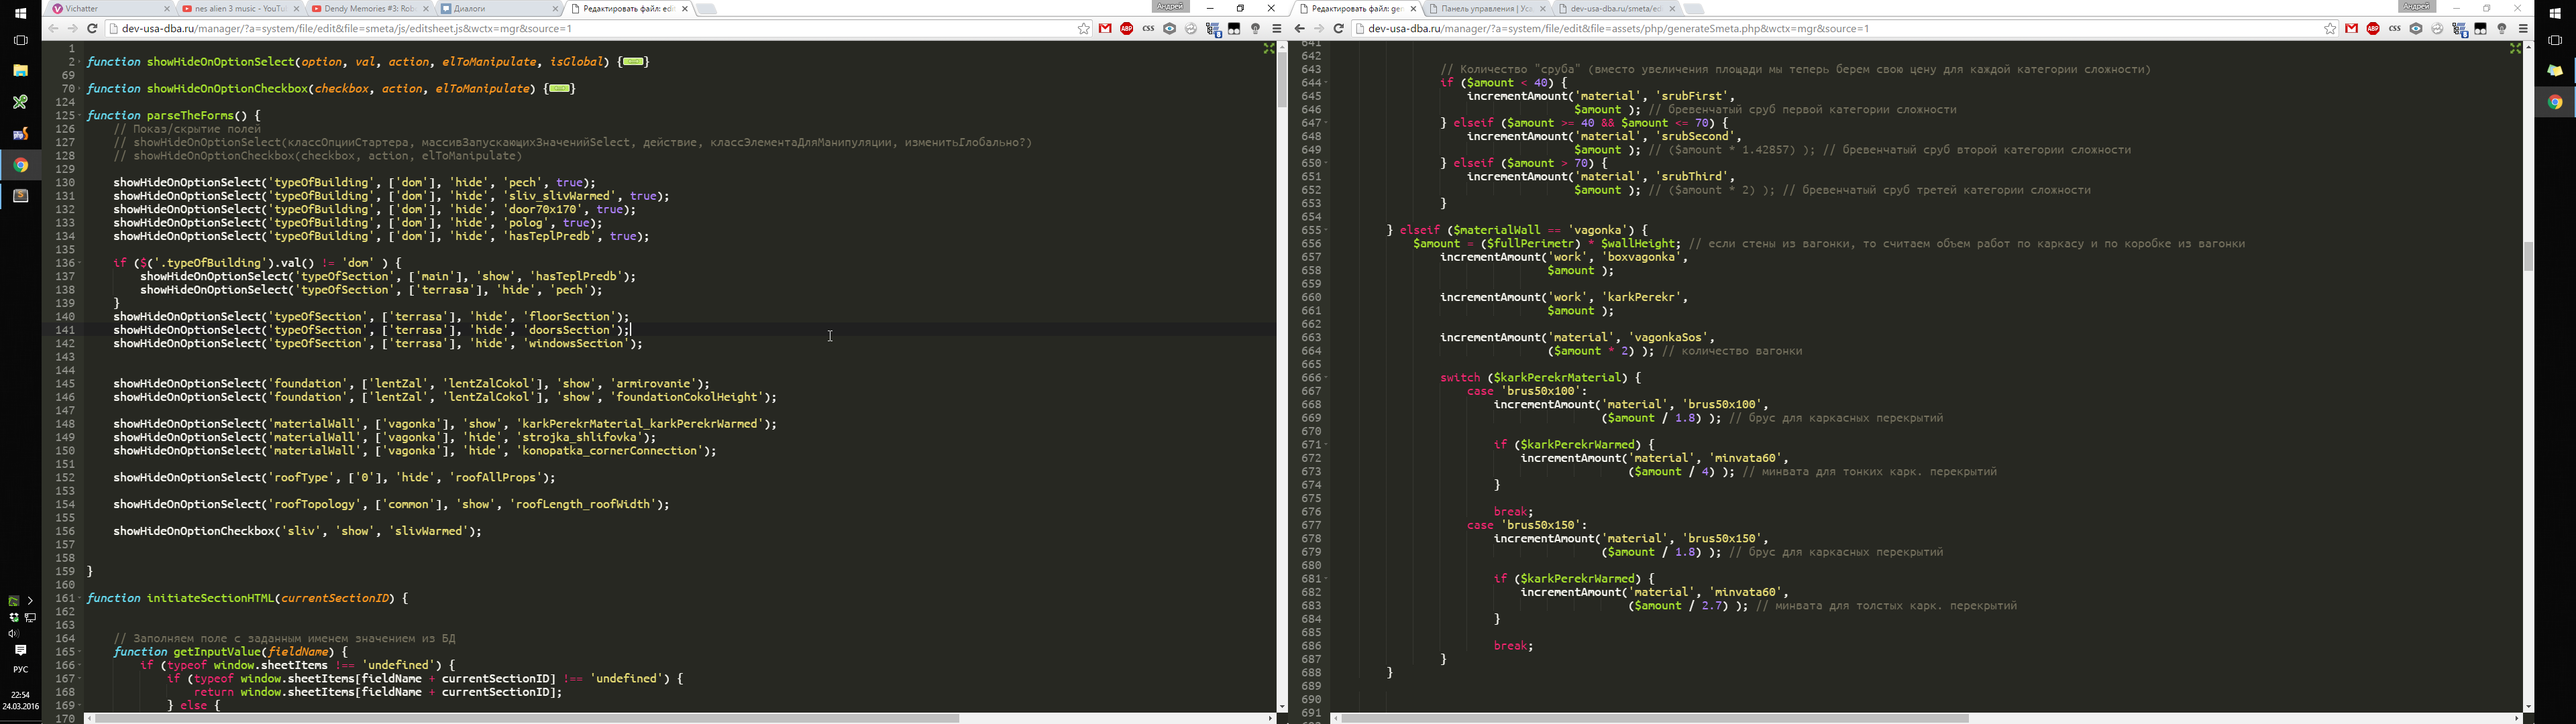Click the right editor's horizontal scrollbar

tap(1655, 718)
